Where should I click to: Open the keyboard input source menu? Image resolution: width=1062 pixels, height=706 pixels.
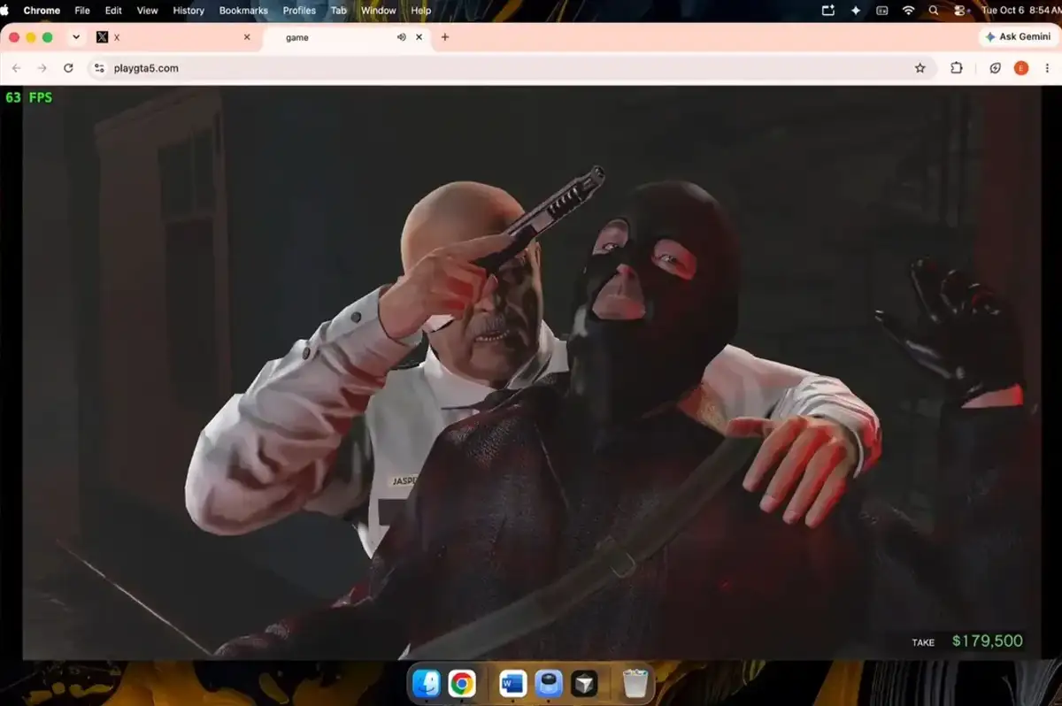pyautogui.click(x=881, y=11)
